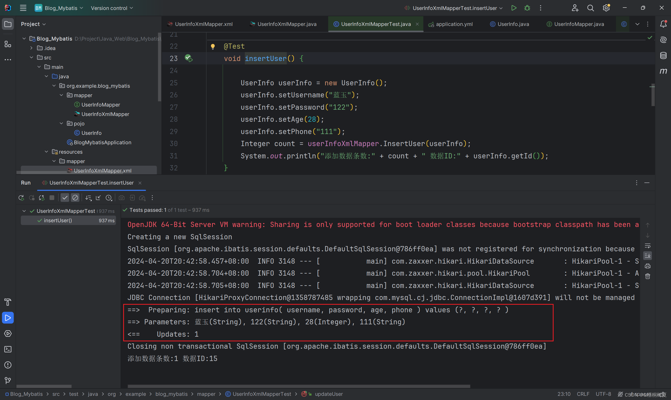The height and width of the screenshot is (400, 671).
Task: Switch to UserInfoMapper.java tab
Action: click(576, 24)
